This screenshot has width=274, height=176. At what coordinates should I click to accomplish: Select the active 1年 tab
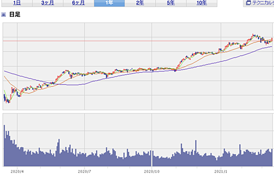109,3
